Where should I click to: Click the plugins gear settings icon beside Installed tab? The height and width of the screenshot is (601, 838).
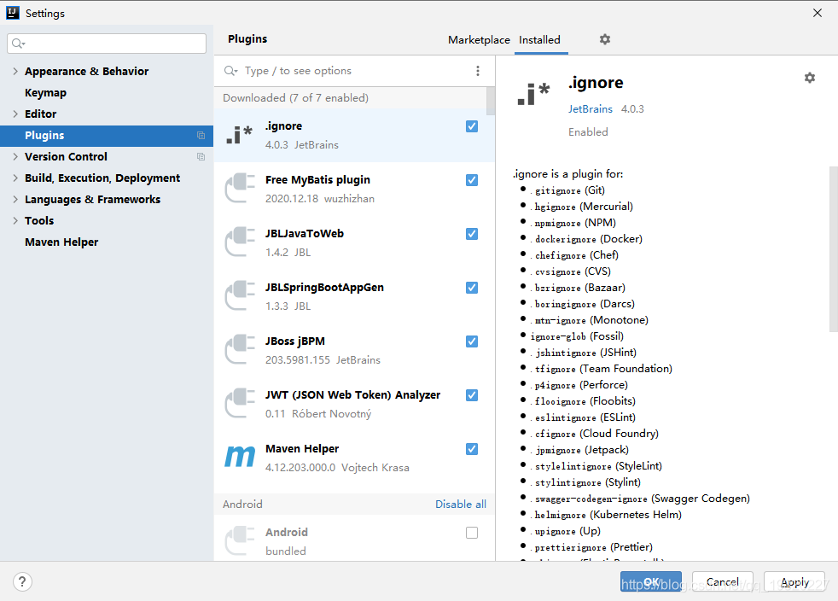click(604, 39)
